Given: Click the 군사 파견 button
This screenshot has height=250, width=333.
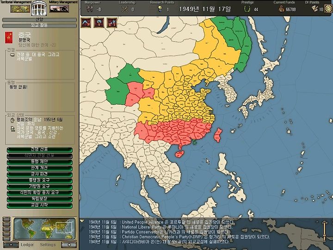Looking at the screenshot, I should click(x=39, y=175).
